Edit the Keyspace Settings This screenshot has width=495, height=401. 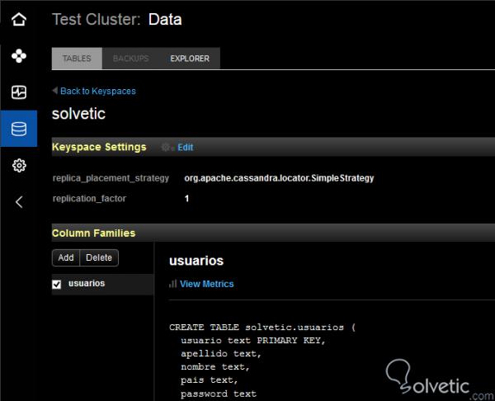coord(185,147)
